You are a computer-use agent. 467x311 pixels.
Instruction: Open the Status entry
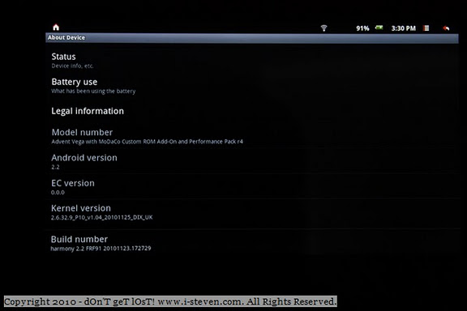(x=252, y=61)
